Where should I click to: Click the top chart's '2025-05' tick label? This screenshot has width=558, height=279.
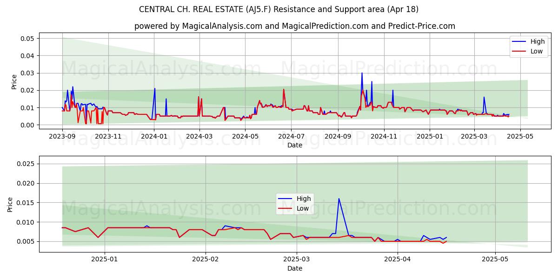(520, 136)
